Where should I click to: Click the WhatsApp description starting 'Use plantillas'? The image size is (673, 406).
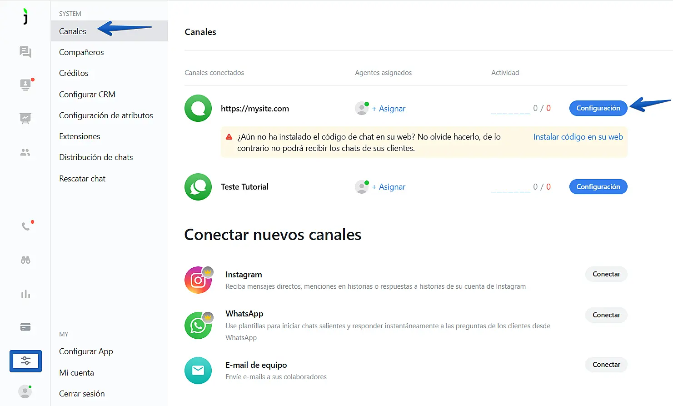(x=388, y=332)
